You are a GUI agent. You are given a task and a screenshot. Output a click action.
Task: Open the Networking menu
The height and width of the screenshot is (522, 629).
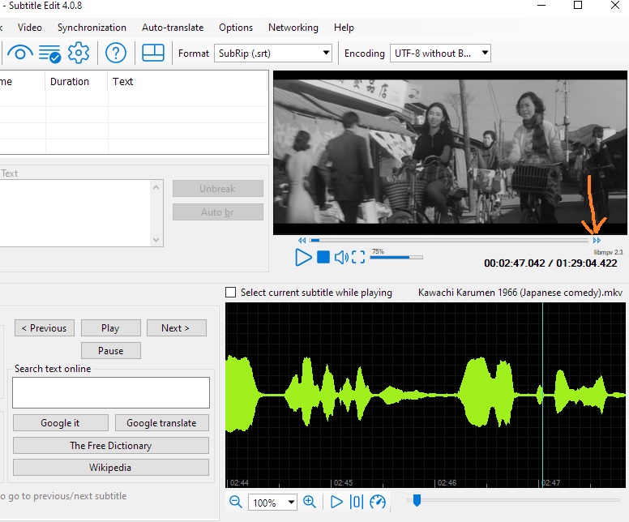point(293,28)
